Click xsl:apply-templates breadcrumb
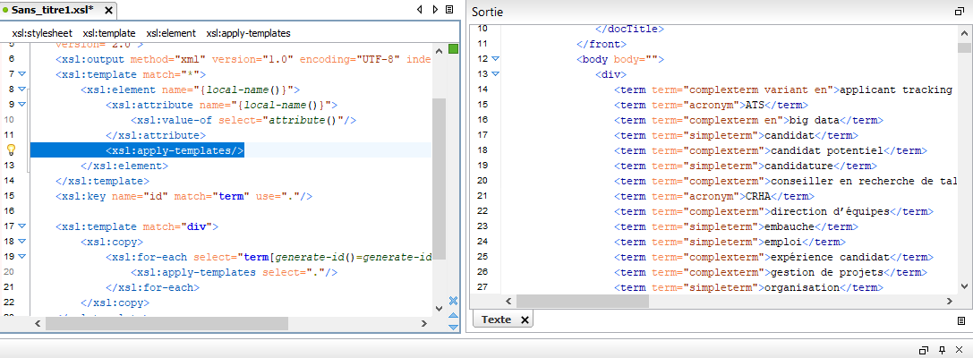973x358 pixels. [248, 33]
